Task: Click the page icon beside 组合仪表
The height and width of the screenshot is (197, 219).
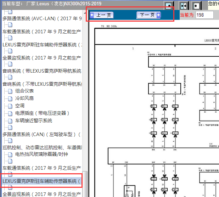Action: [x=10, y=91]
